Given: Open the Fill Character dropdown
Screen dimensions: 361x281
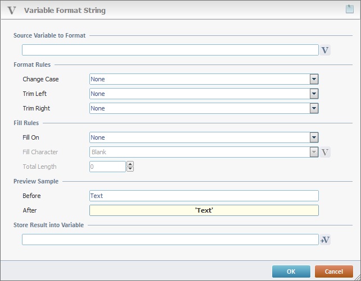Looking at the screenshot, I should (314, 152).
